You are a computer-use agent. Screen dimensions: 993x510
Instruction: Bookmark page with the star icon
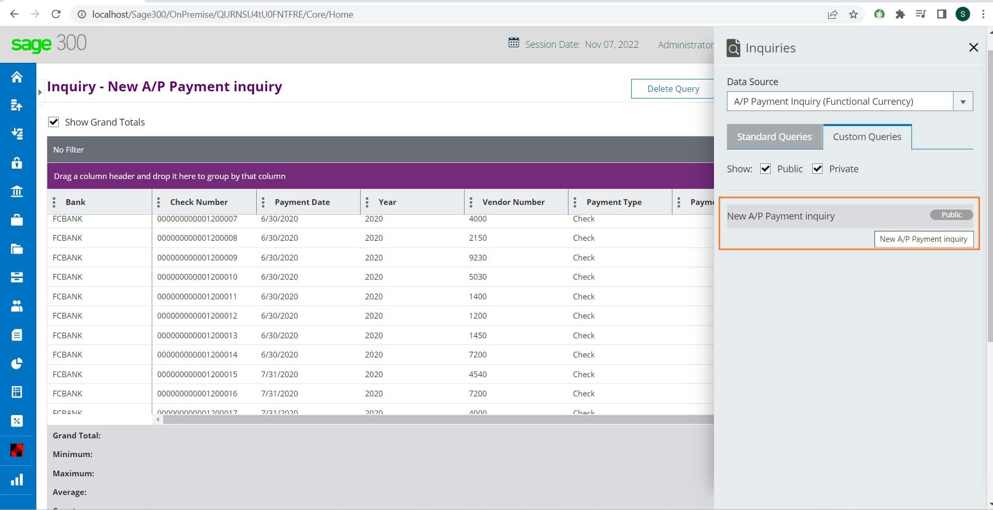coord(853,14)
